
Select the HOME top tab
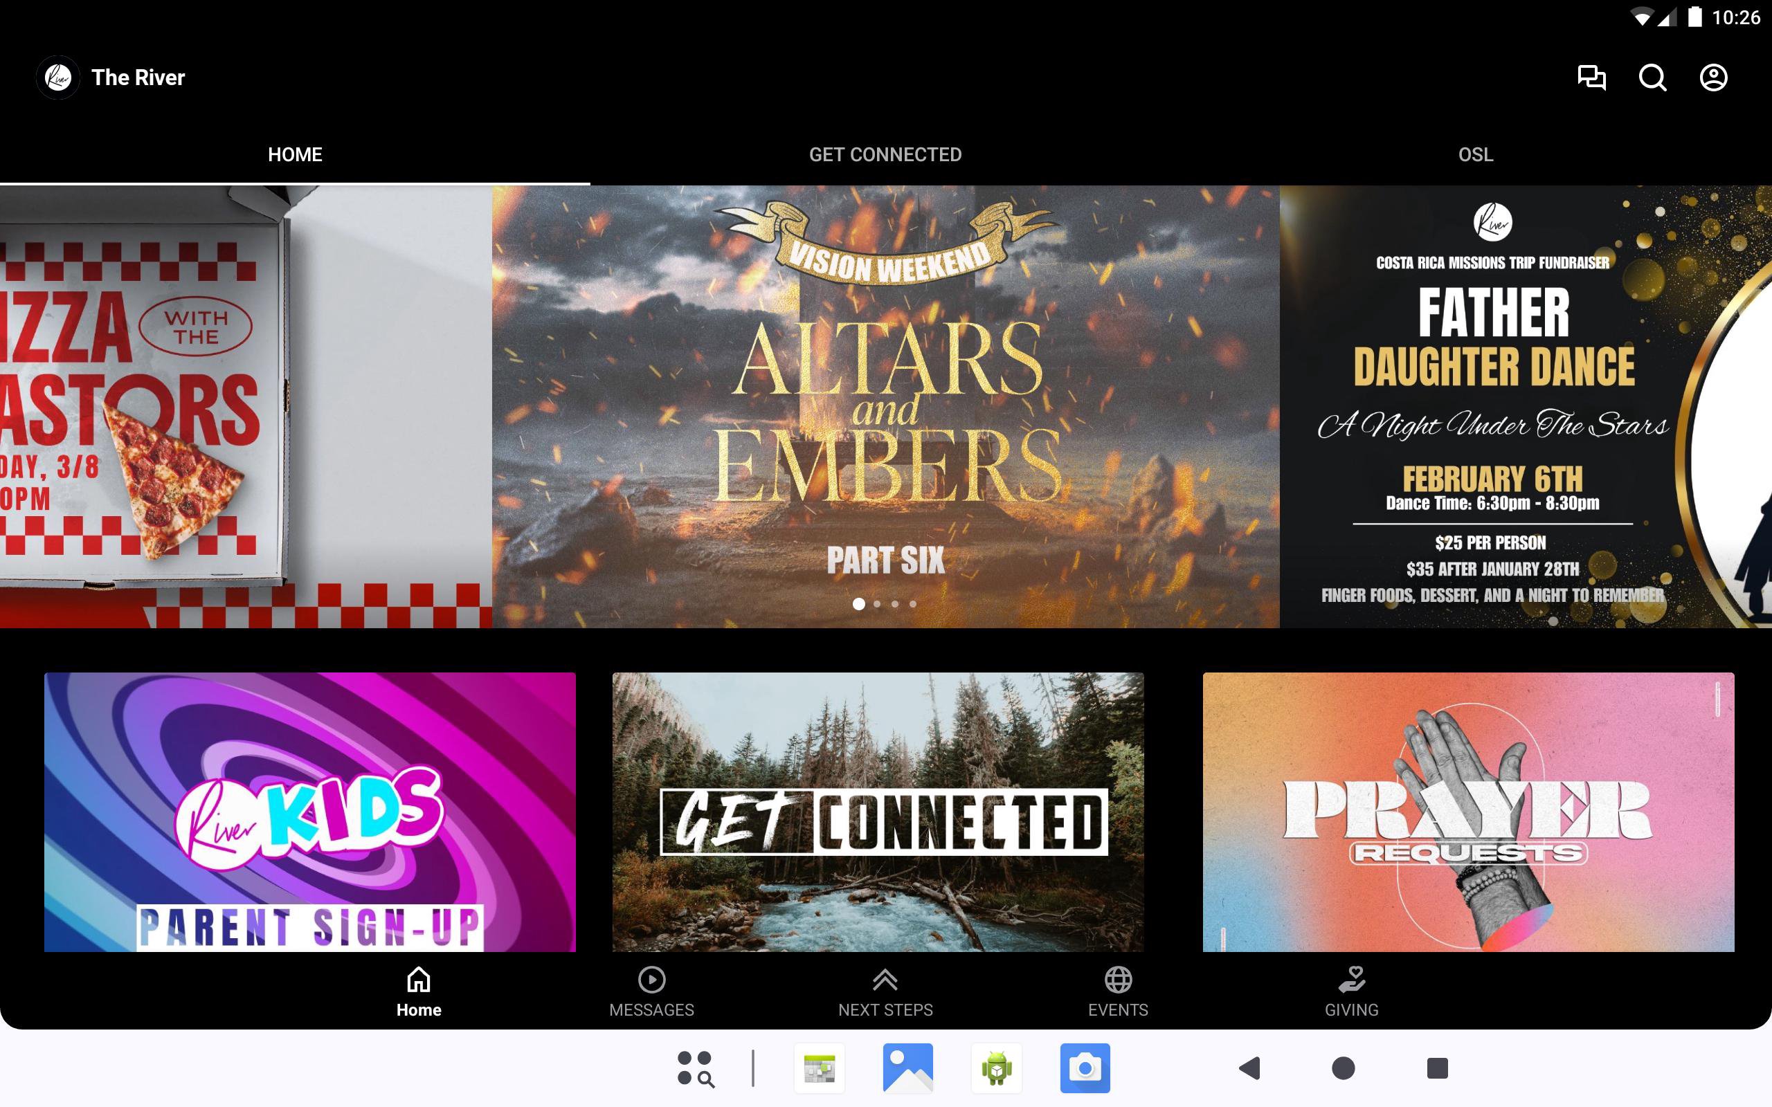pos(295,154)
